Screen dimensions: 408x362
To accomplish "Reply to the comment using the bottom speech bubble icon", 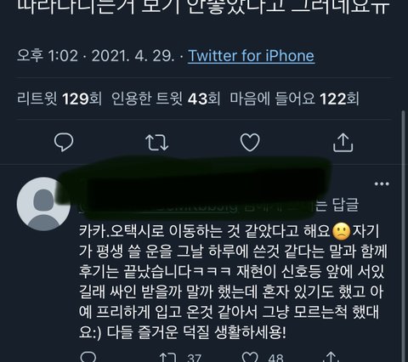I will [x=88, y=357].
